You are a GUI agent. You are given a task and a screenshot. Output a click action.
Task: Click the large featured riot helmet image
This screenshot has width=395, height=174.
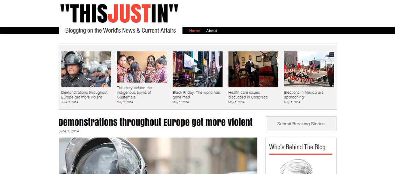tap(158, 156)
